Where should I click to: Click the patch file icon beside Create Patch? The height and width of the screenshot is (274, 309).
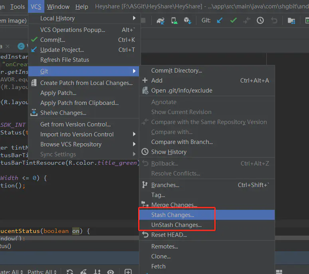click(x=34, y=83)
